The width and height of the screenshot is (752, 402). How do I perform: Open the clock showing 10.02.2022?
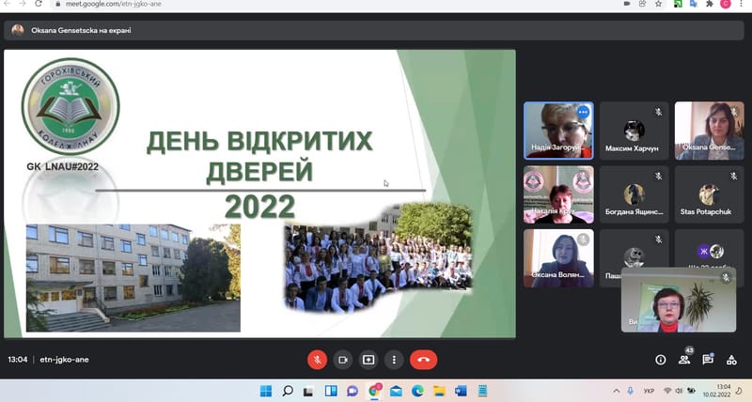(717, 391)
